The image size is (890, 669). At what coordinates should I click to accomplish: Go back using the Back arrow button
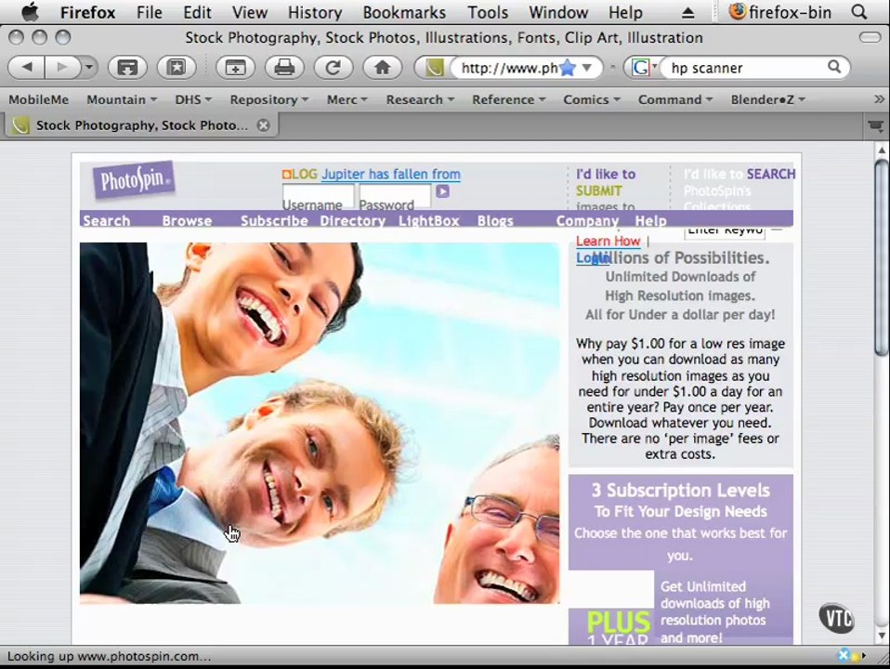(27, 68)
